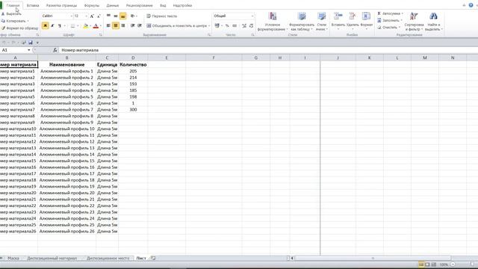Toggle Underline formatting
The width and height of the screenshot is (478, 269).
click(x=60, y=26)
